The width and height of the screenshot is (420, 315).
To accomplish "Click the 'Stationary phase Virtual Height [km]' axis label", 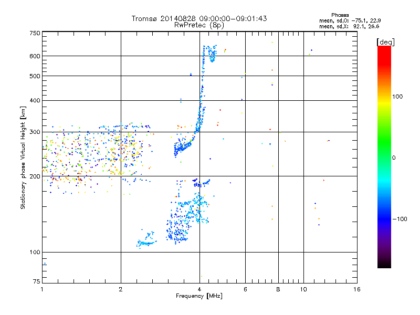I will [x=23, y=157].
